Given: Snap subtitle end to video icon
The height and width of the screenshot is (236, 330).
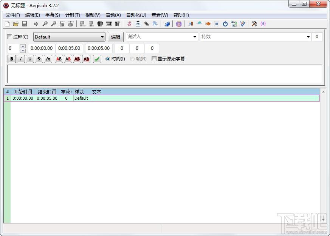Looking at the screenshot, I should pyautogui.click(x=91, y=24).
